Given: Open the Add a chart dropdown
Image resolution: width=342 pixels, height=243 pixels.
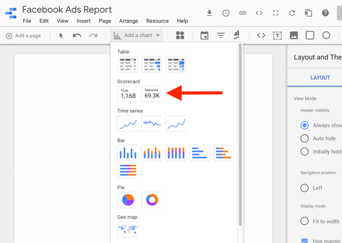Looking at the screenshot, I should point(137,35).
